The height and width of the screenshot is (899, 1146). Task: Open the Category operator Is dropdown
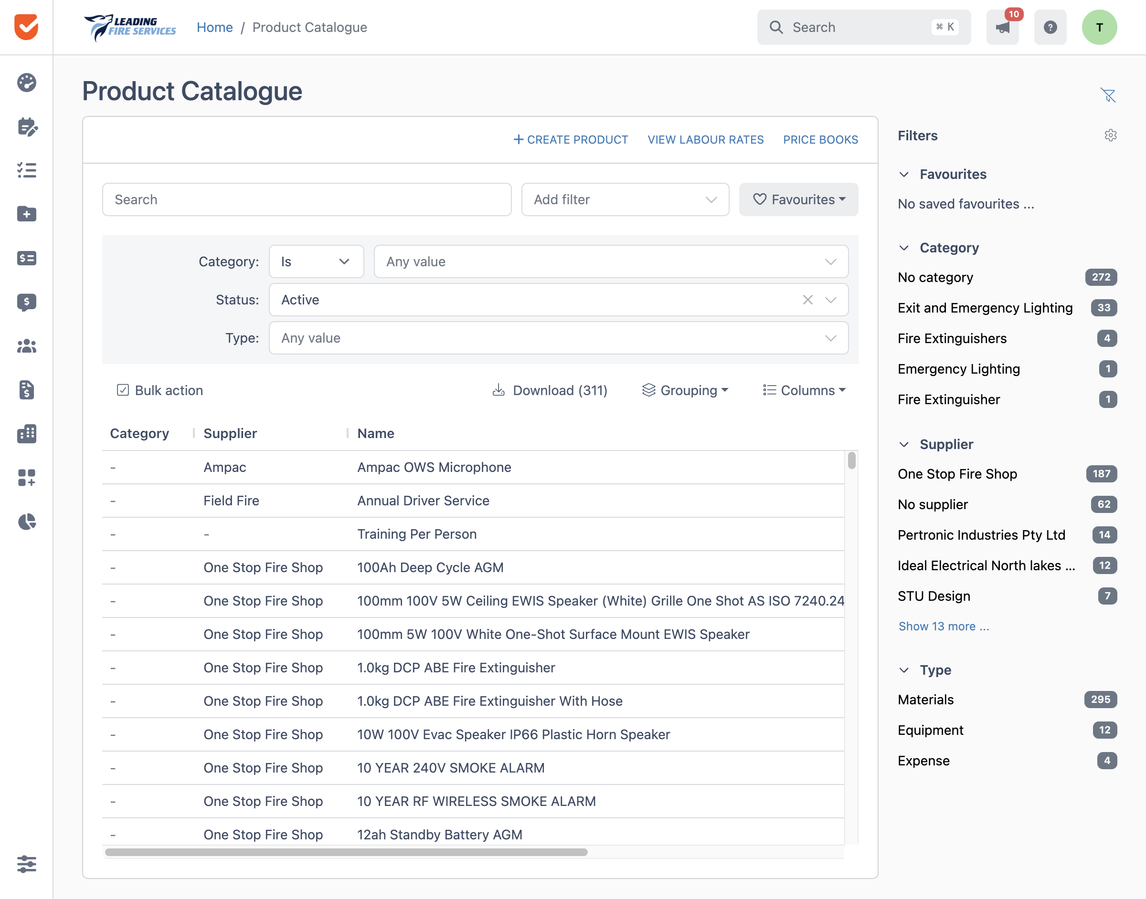316,261
